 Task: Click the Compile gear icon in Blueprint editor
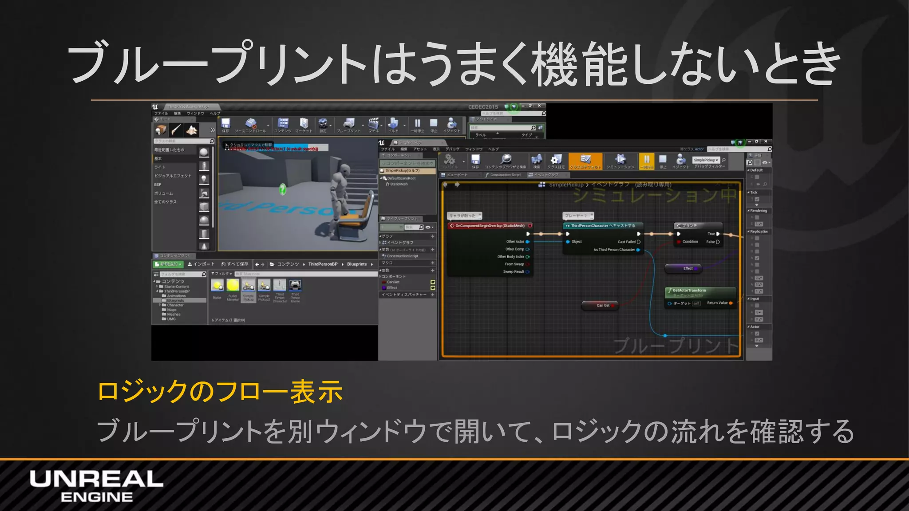point(449,161)
